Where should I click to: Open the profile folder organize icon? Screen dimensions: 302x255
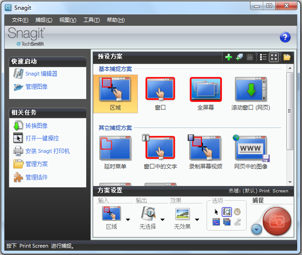(287, 57)
